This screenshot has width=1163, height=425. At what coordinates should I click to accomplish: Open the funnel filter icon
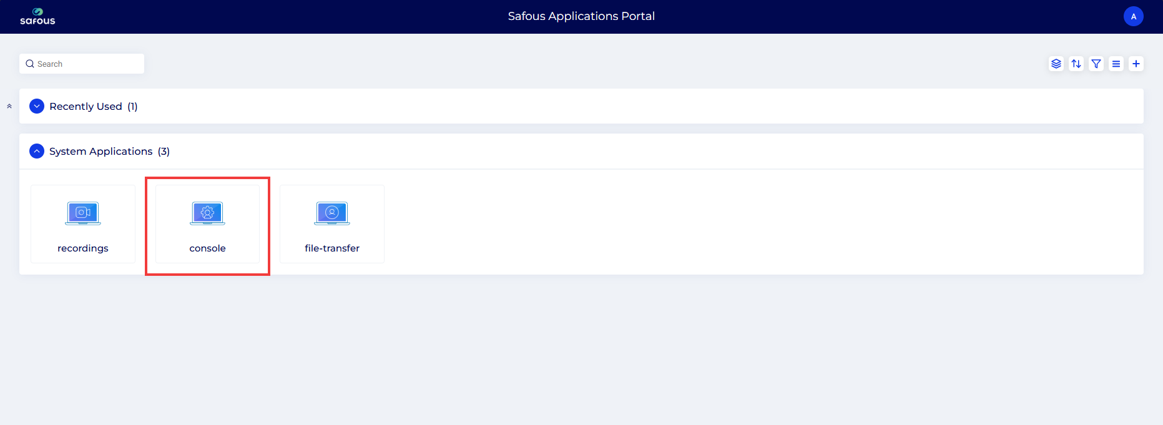(1096, 64)
